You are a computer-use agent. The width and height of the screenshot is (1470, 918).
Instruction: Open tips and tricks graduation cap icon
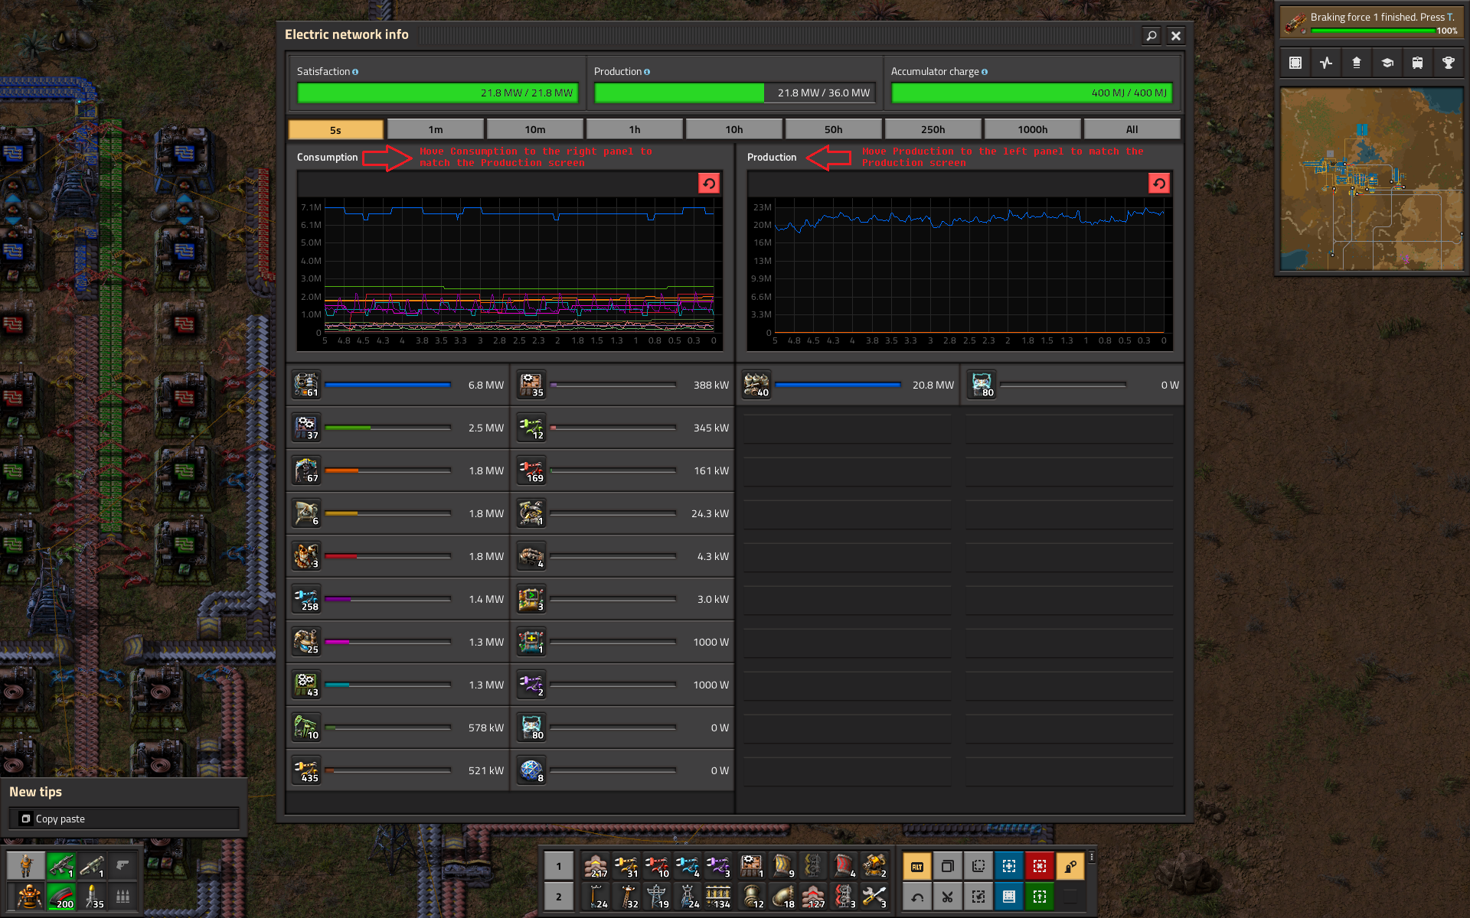1387,63
